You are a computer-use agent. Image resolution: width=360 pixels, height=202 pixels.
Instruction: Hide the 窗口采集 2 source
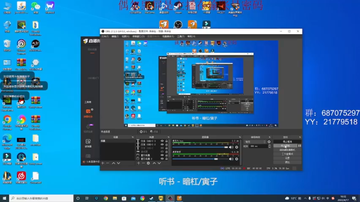162,159
